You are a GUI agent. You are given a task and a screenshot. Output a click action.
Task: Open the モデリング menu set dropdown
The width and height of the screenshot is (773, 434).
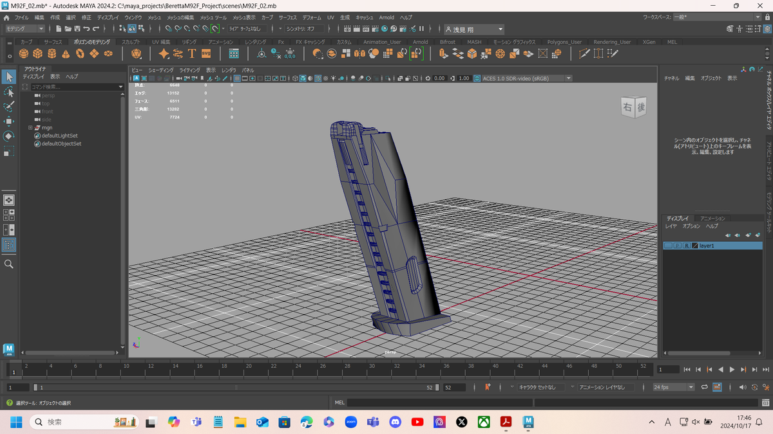[25, 28]
